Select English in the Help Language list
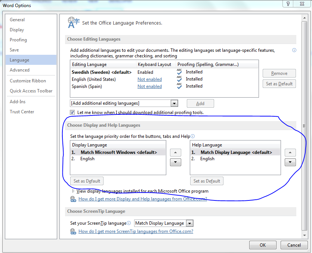The width and height of the screenshot is (312, 253). tap(235, 159)
